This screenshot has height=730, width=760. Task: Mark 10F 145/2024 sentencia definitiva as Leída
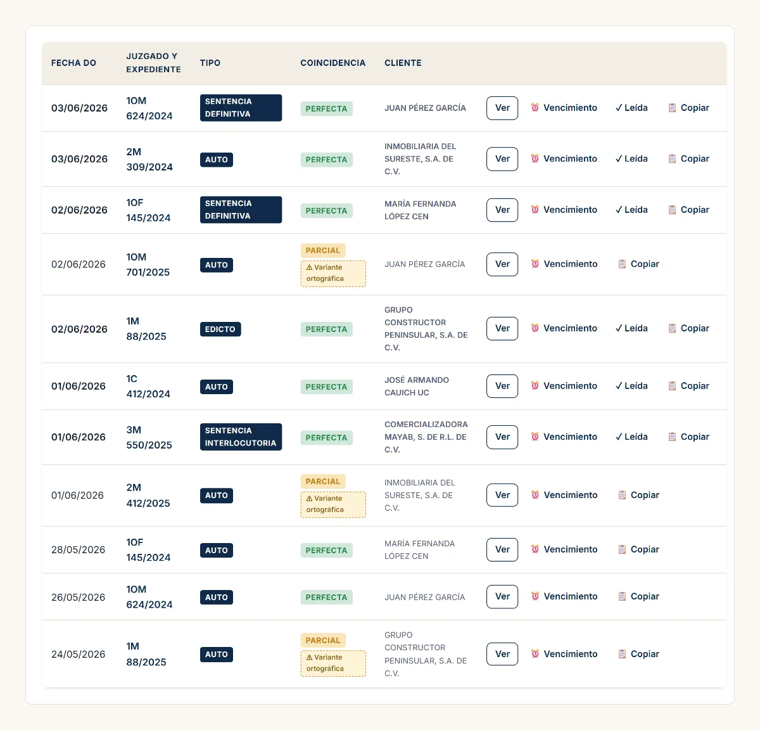[x=631, y=210]
